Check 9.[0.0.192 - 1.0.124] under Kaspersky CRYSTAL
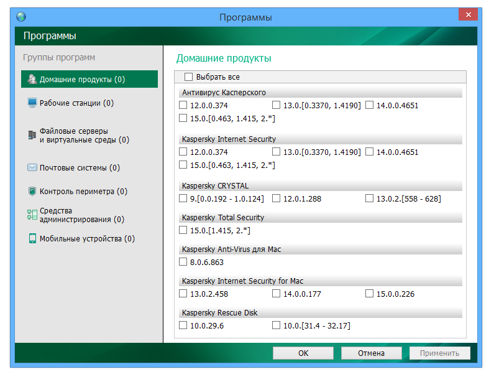 (183, 198)
